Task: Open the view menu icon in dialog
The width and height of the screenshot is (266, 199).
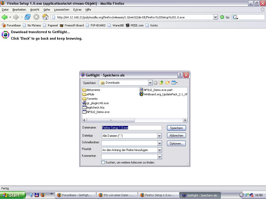Action: [x=174, y=83]
